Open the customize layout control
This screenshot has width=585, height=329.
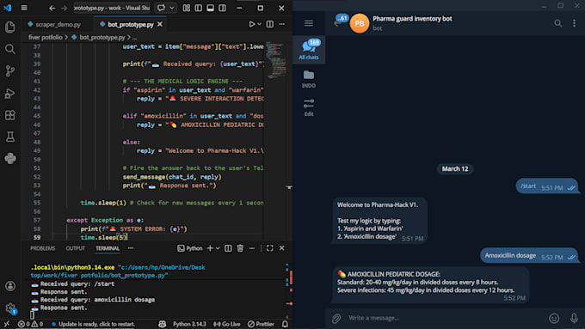click(187, 8)
